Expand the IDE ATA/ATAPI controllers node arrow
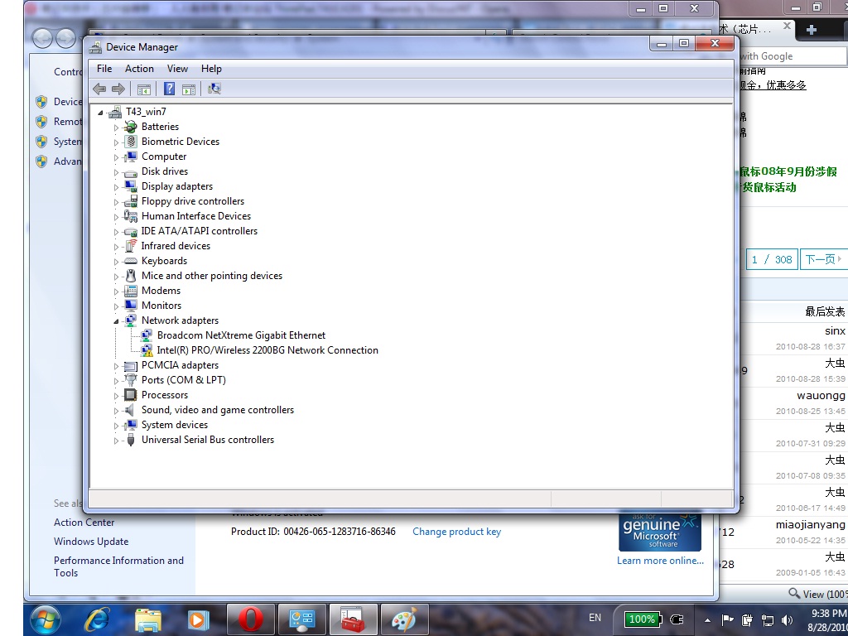 click(116, 232)
